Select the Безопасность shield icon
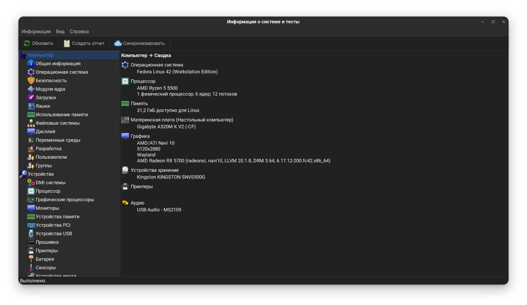The height and width of the screenshot is (305, 527). coord(31,81)
